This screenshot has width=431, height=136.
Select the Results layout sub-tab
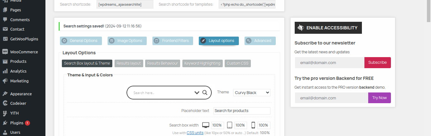(129, 63)
